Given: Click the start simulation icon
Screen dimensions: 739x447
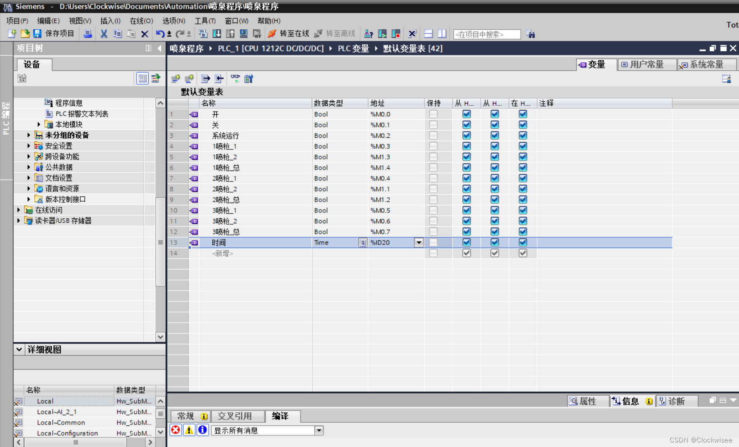Looking at the screenshot, I should (244, 34).
